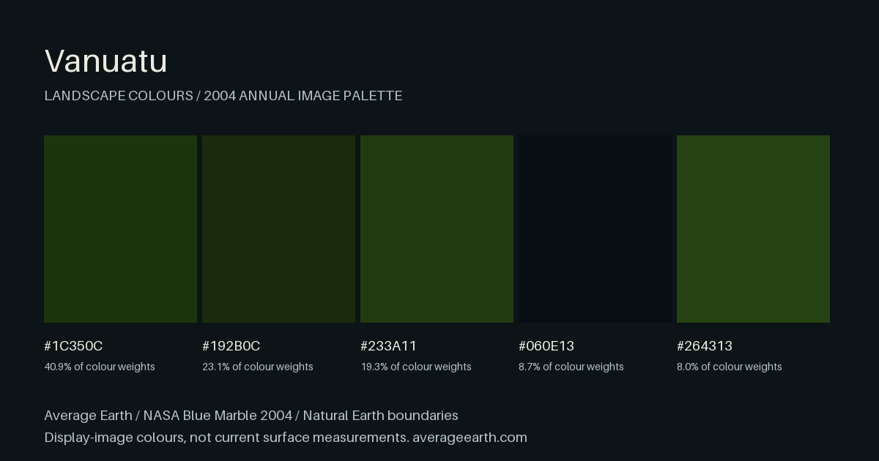Screen dimensions: 879x461
Task: Click the 8.7% of colour weights text
Action: pos(571,367)
